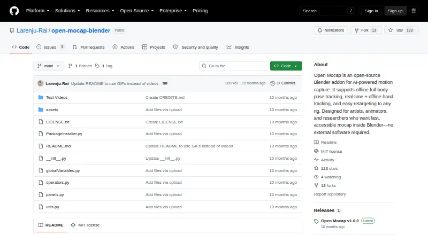
Task: Open the Releases section heading
Action: pyautogui.click(x=324, y=210)
